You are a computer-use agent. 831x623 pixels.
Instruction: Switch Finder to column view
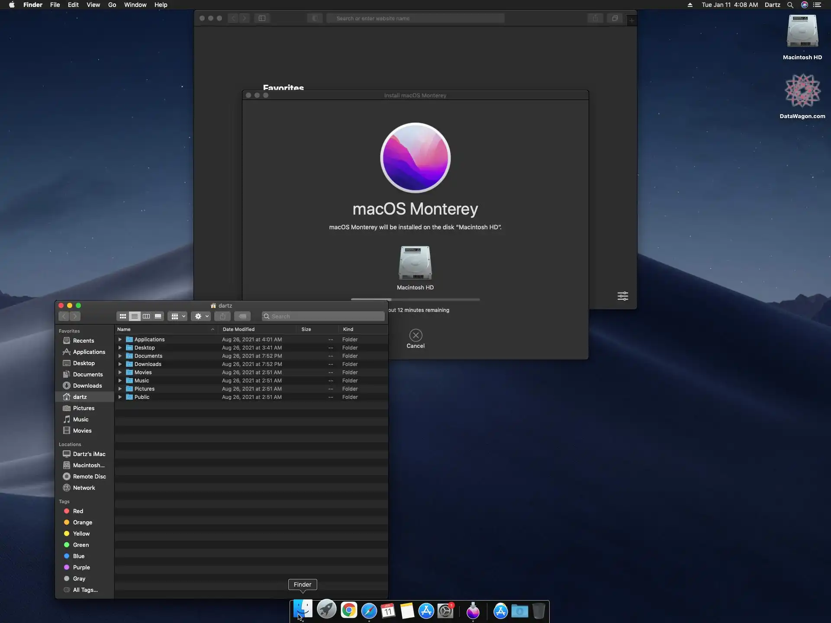coord(146,316)
